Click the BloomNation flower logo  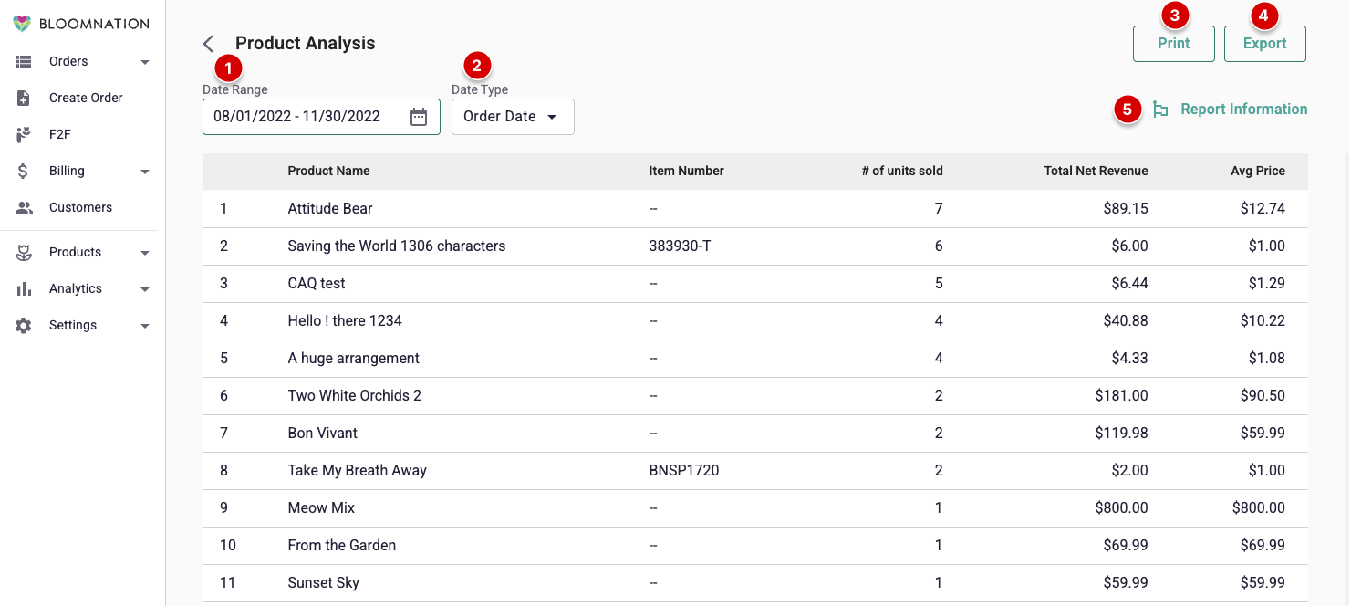[x=22, y=23]
